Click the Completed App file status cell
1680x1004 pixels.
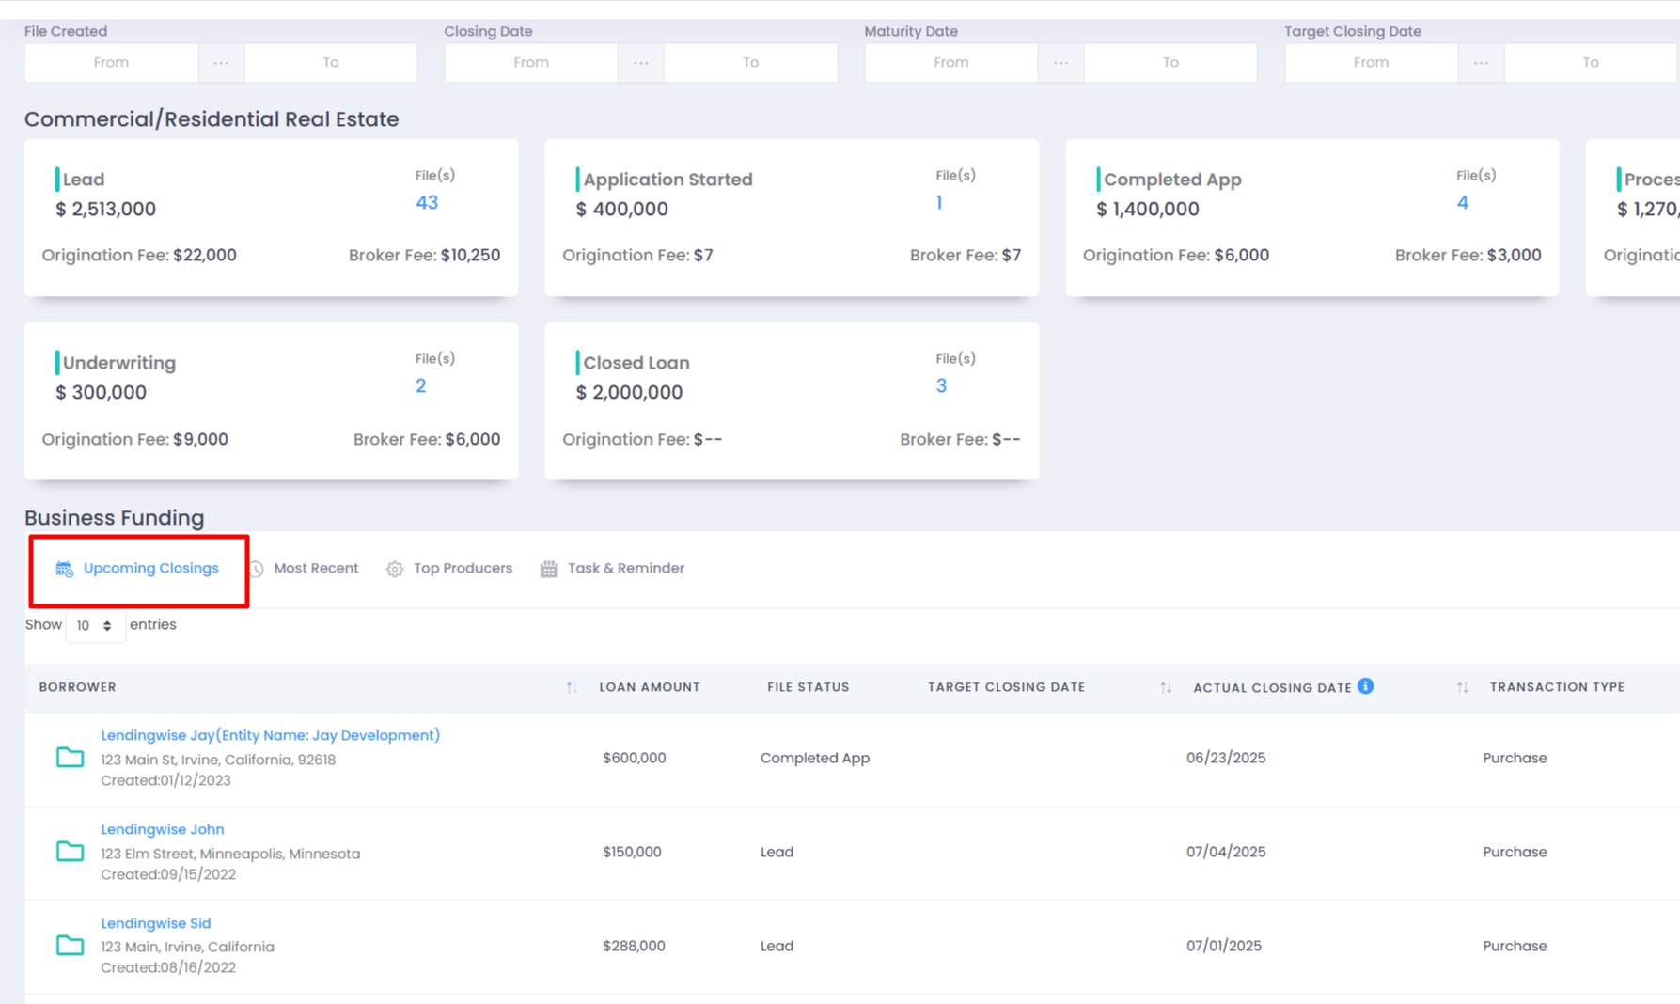click(x=815, y=758)
